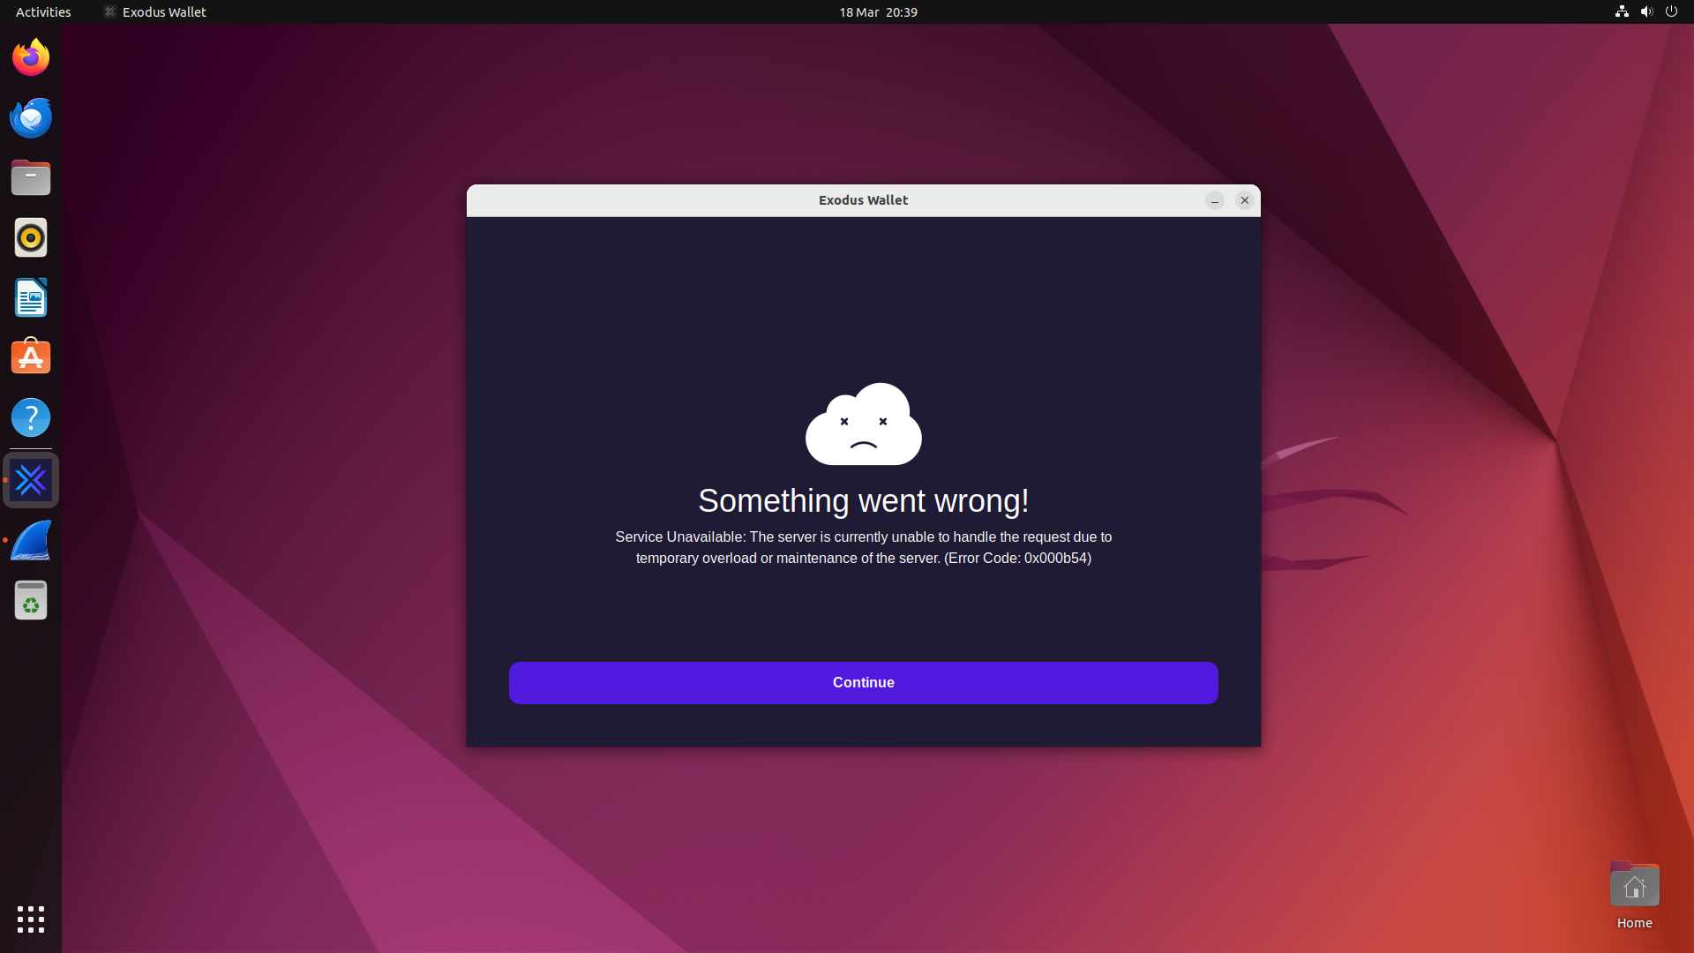Minimize the Exodus Wallet window

1215,200
